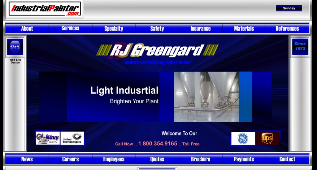
Task: Open the Materials page
Action: pyautogui.click(x=244, y=28)
